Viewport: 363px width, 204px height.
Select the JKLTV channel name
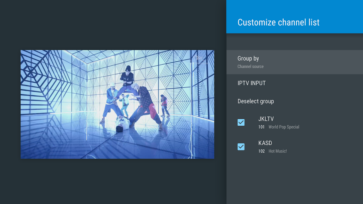pos(266,119)
